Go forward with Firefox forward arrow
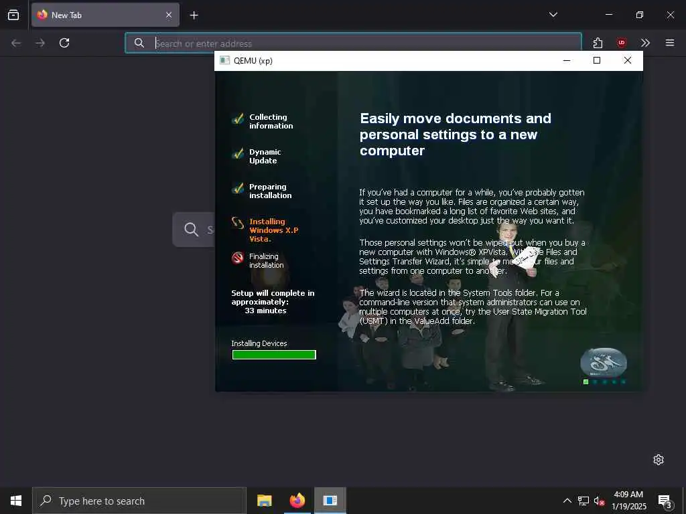686x514 pixels. coord(40,43)
